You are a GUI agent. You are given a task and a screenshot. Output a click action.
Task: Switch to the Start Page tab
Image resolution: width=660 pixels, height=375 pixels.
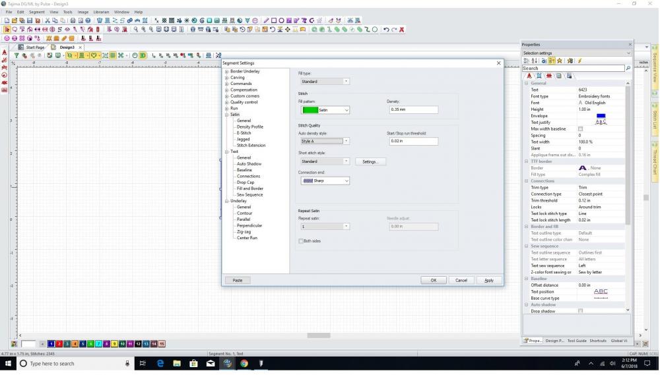(x=34, y=47)
